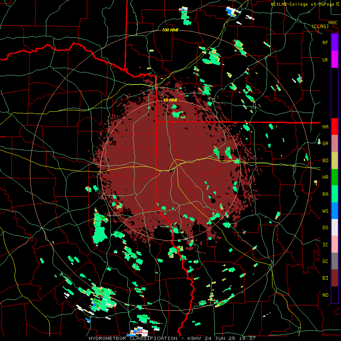Click the HYDROMETEOR CLASSIFICATION title text
This screenshot has width=341, height=341.
point(133,338)
